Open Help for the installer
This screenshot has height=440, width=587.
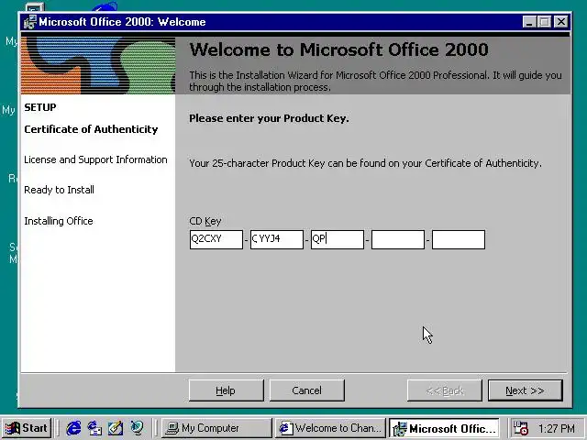pos(227,390)
